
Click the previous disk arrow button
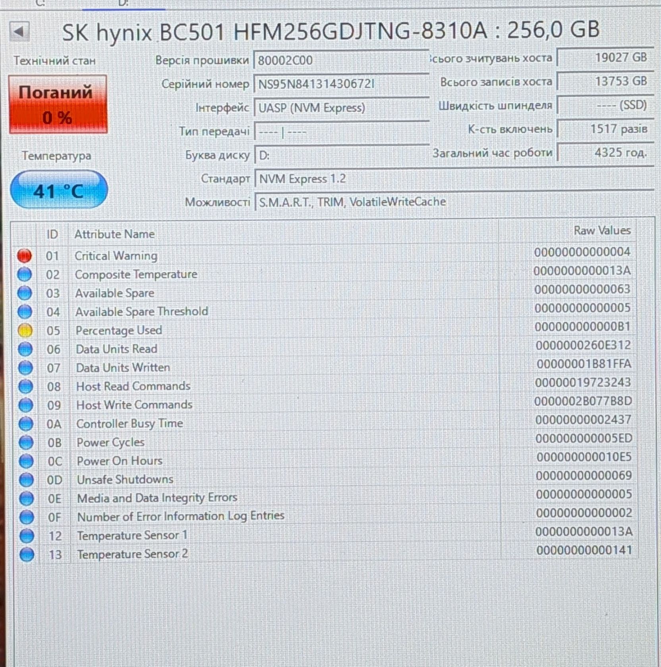click(19, 31)
